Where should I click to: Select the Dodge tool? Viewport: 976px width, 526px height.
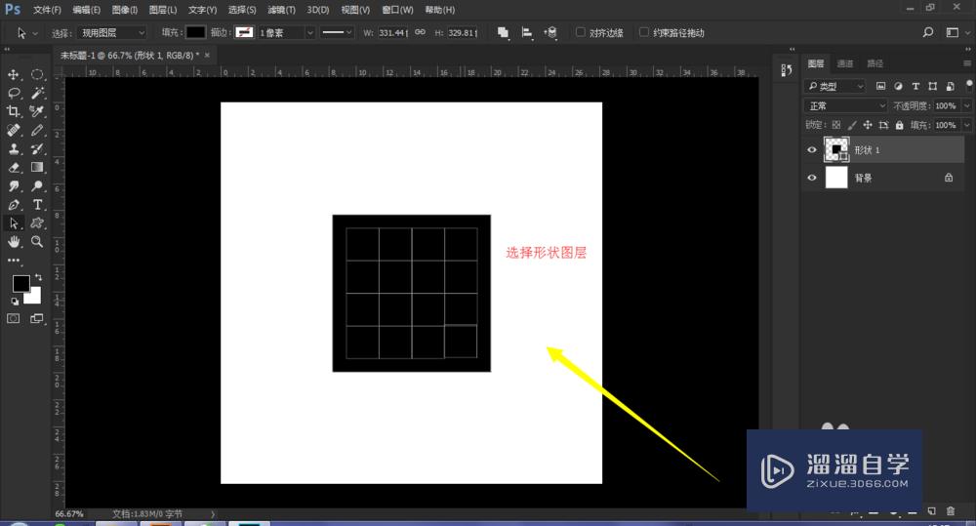37,186
